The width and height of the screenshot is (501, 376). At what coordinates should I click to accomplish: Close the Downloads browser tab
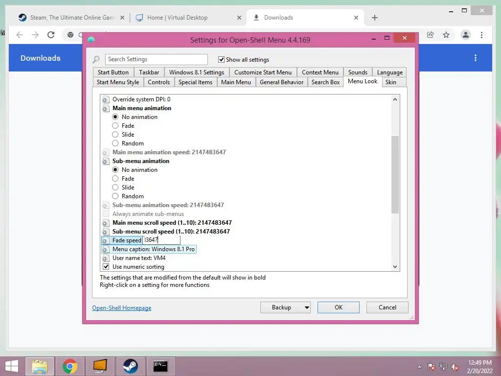tap(356, 18)
